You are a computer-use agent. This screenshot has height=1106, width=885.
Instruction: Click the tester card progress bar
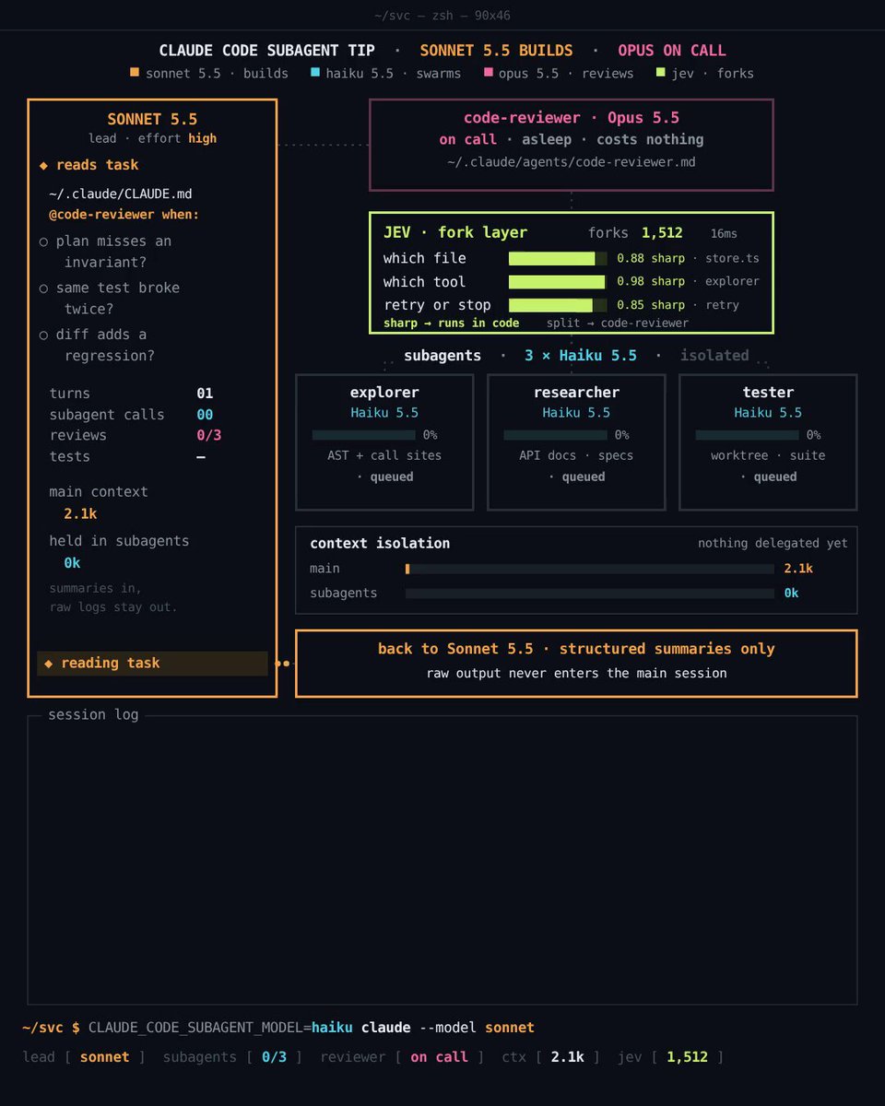747,435
